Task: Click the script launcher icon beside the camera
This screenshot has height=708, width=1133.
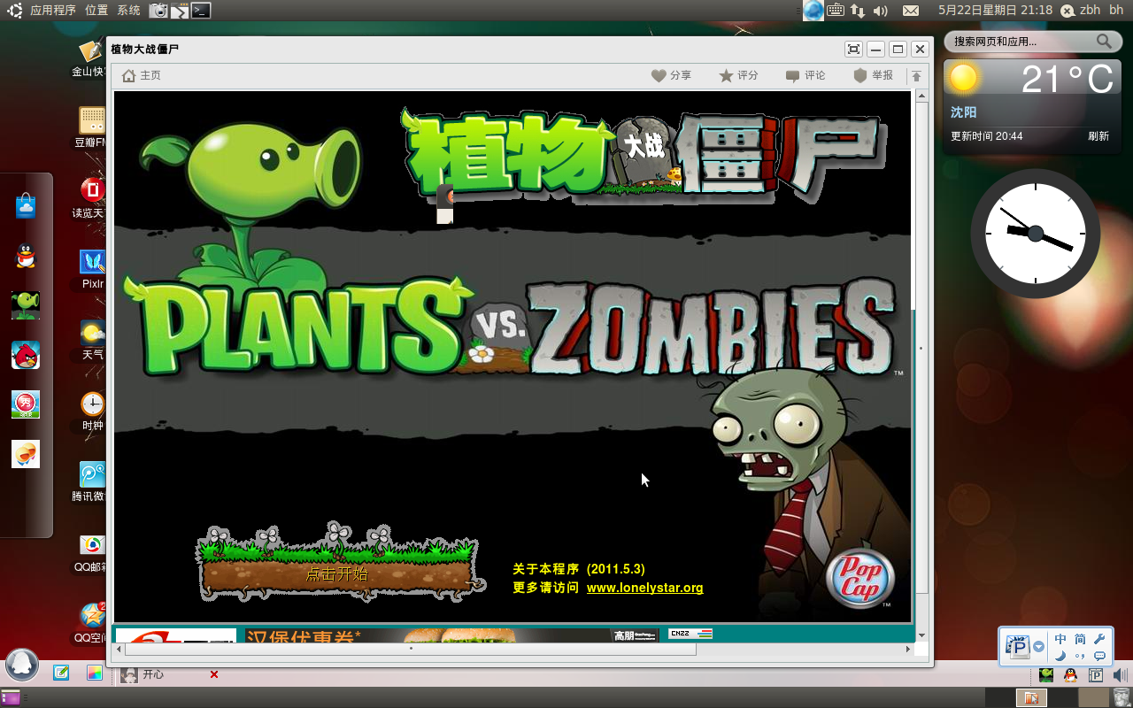Action: point(180,11)
